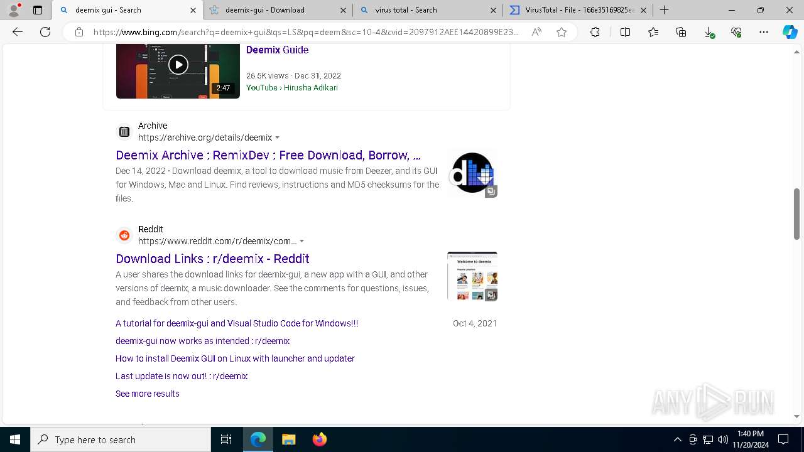This screenshot has width=804, height=452.
Task: Open Task View on taskbar
Action: pos(226,439)
